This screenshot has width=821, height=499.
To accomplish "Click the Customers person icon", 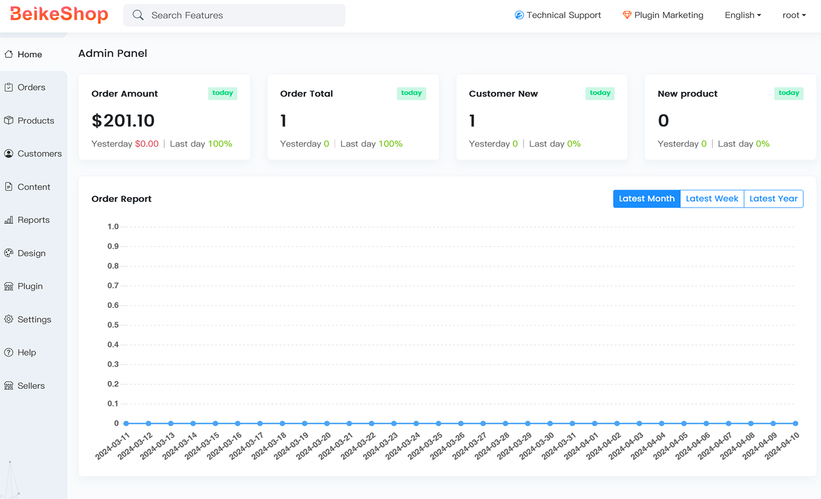I will click(9, 153).
